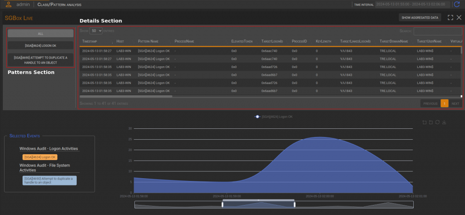Click the 2024-05-13 02:00:00 chart axis label
465x215 pixels.
tap(320, 196)
